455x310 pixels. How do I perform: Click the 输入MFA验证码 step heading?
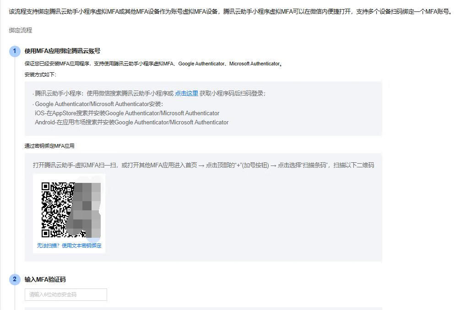pos(48,279)
